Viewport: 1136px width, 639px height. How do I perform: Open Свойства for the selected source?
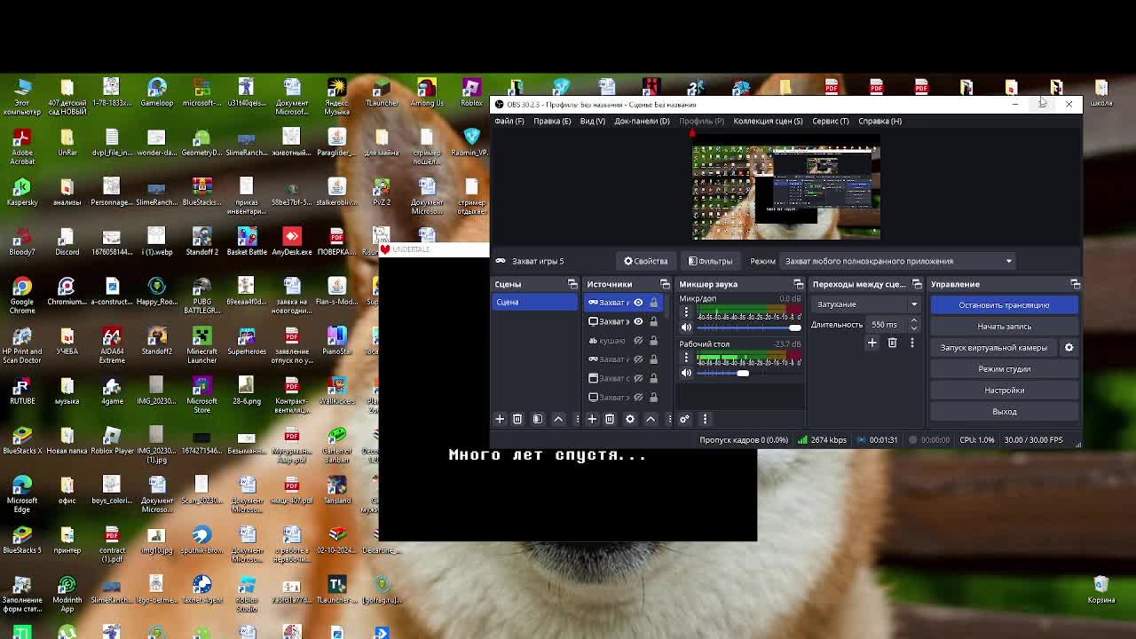645,261
